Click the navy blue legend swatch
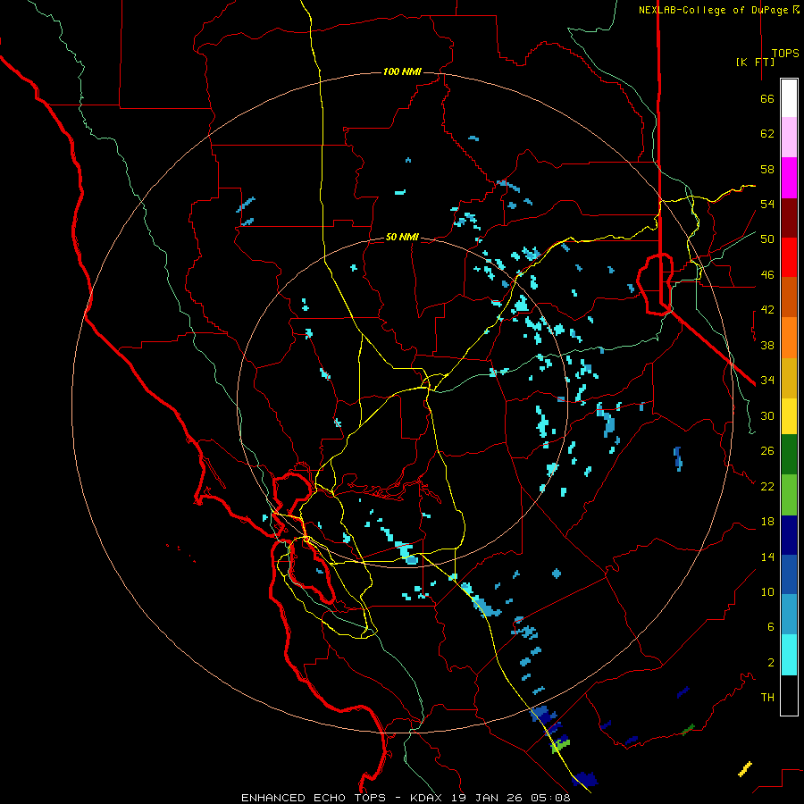This screenshot has width=804, height=804. tap(789, 535)
